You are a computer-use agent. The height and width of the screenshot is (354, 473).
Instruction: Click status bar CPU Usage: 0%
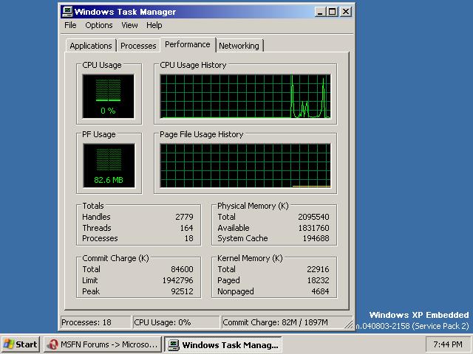coord(176,322)
